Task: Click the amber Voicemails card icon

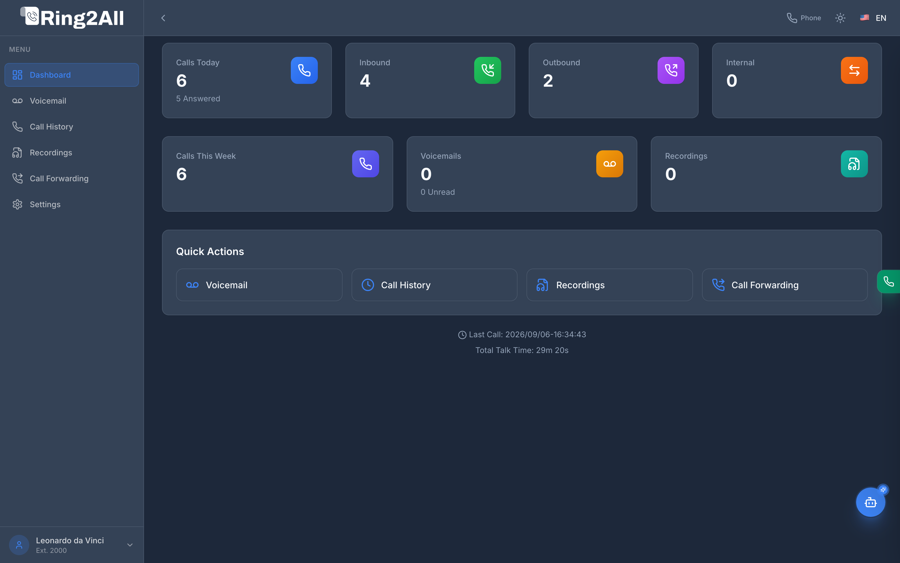Action: click(x=609, y=164)
